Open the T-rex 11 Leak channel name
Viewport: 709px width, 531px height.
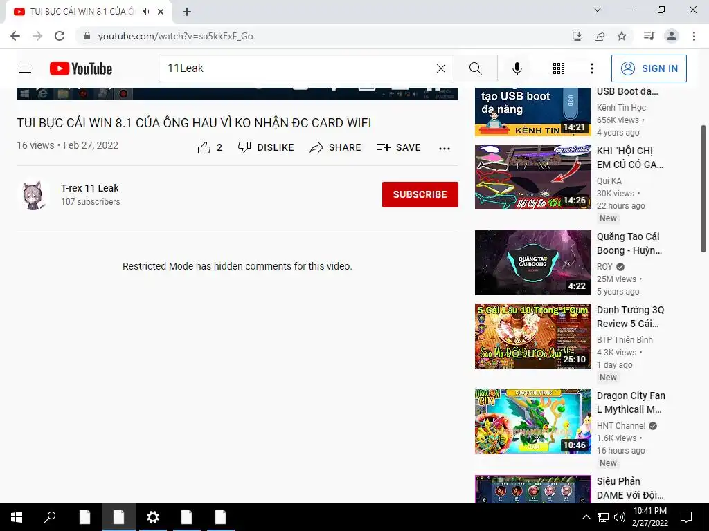(x=90, y=188)
